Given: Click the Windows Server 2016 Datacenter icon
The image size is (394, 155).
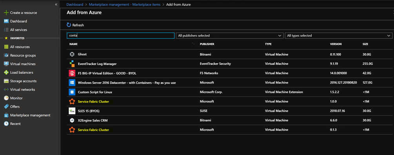Looking at the screenshot, I should click(x=72, y=82).
